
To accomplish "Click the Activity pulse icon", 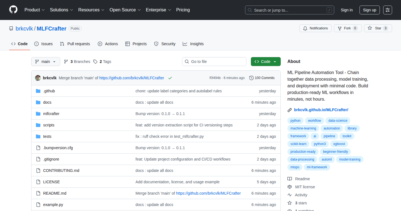I will [290, 195].
